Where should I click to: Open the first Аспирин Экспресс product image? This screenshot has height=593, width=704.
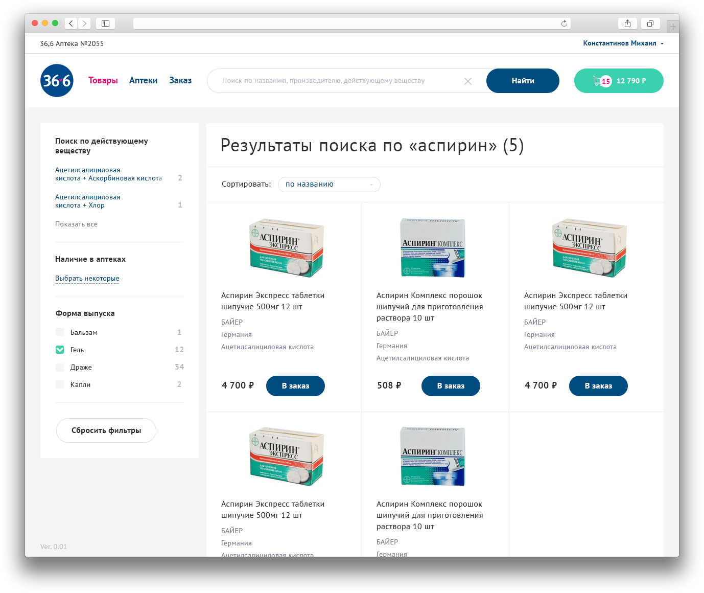pos(287,248)
